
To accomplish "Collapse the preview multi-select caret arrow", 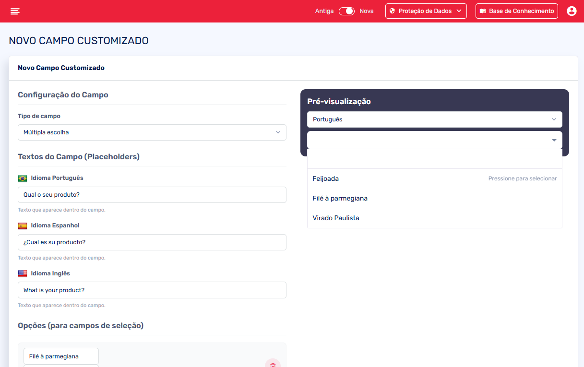I will (x=554, y=140).
